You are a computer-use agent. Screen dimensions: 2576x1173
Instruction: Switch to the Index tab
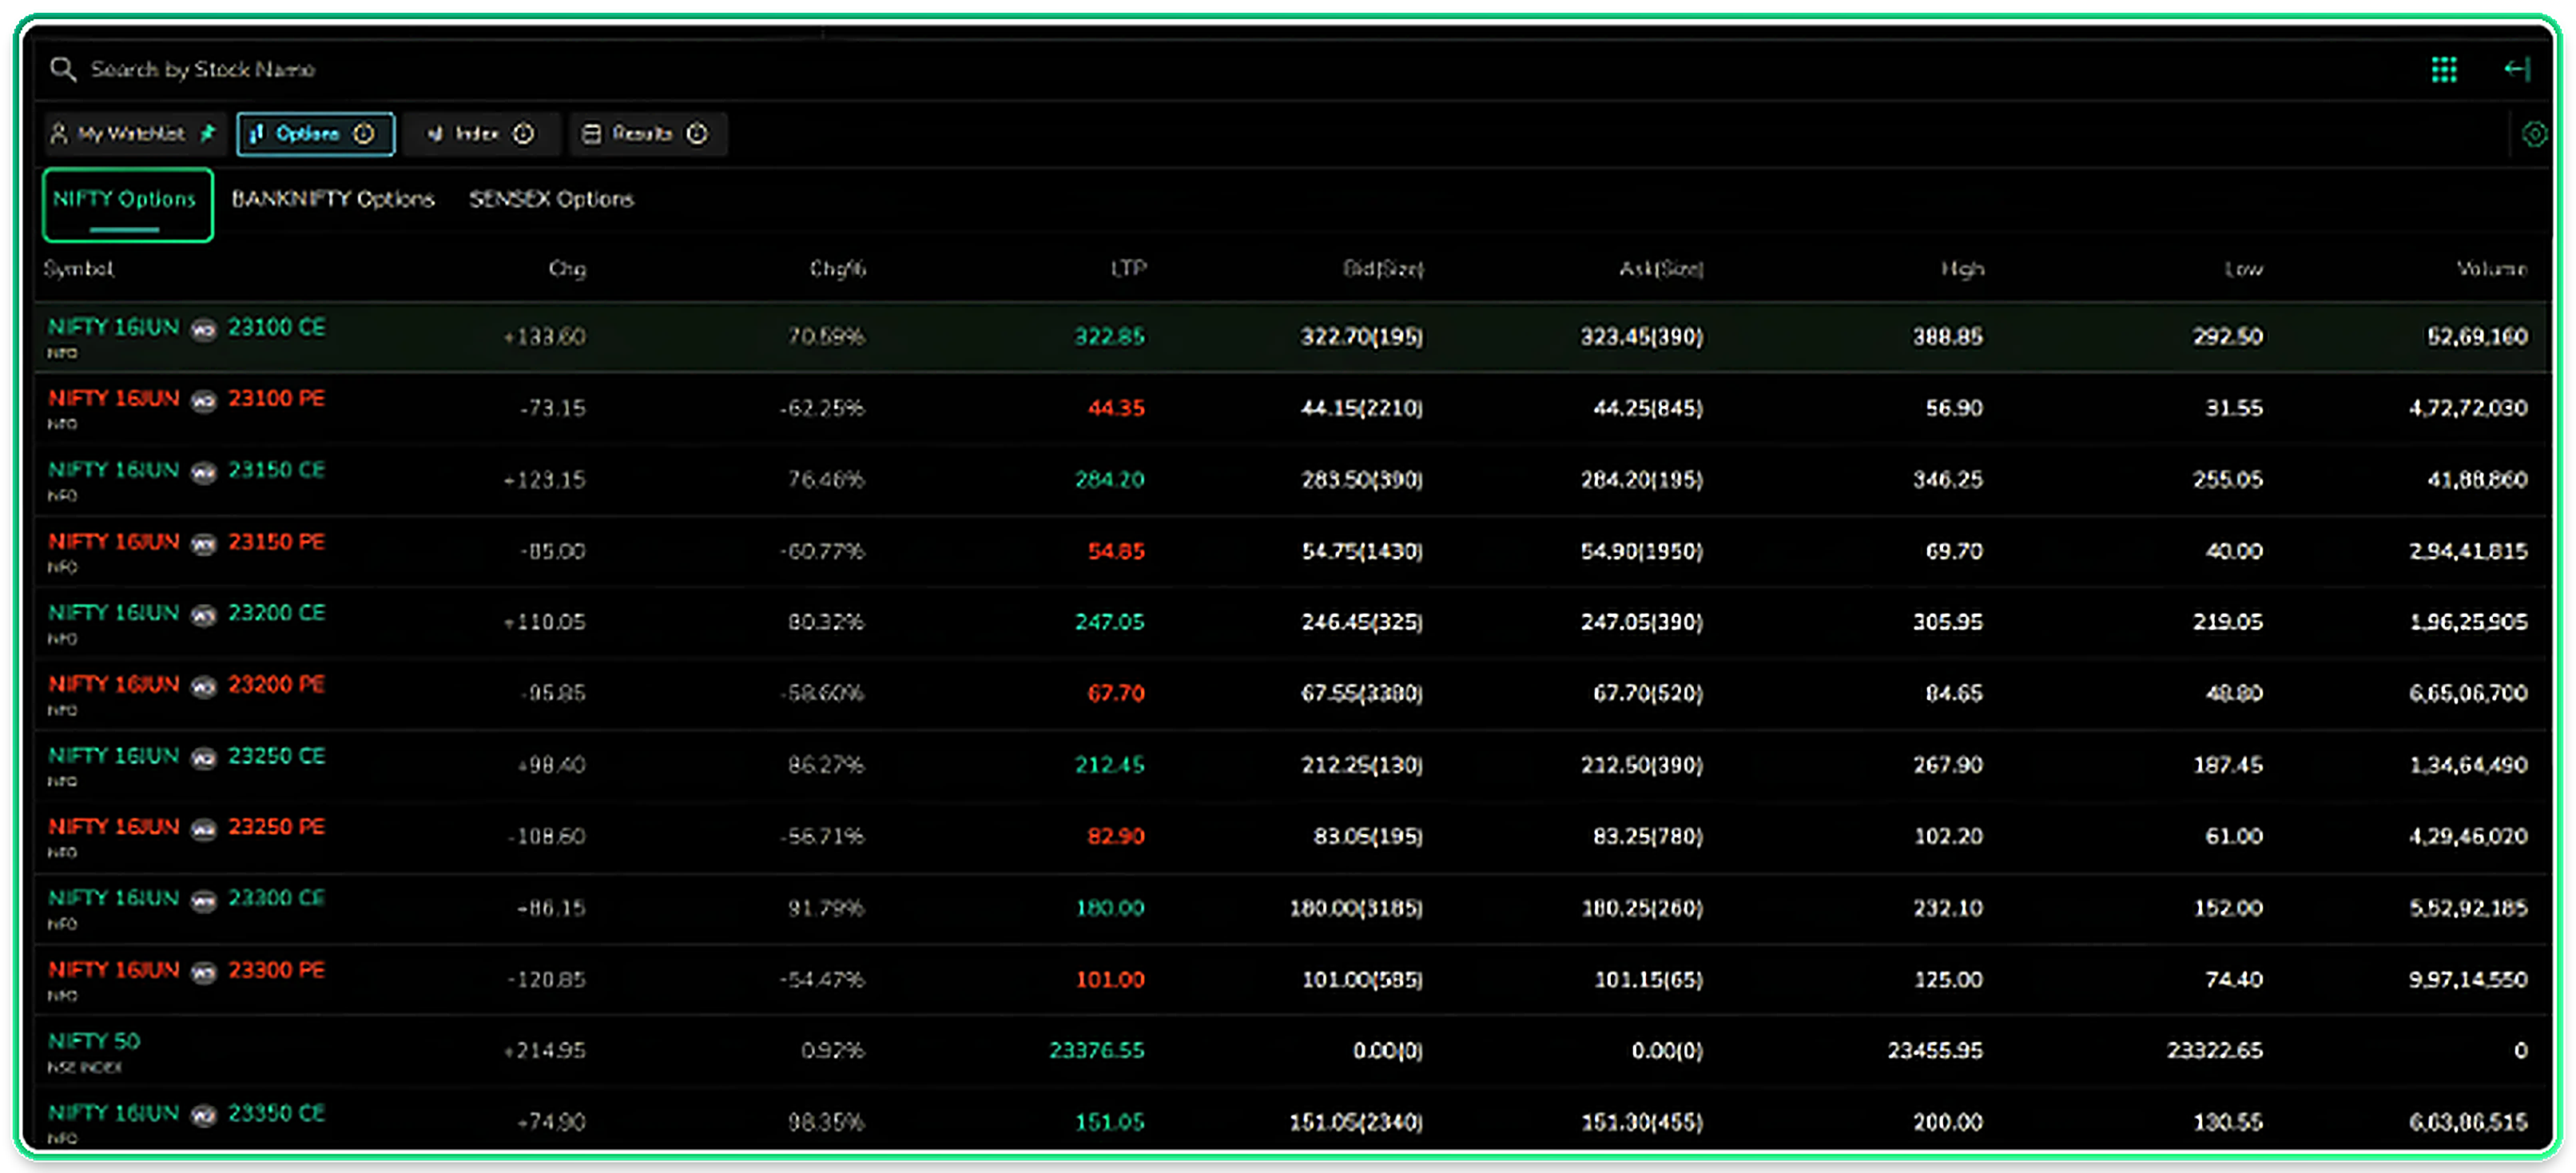pos(482,134)
